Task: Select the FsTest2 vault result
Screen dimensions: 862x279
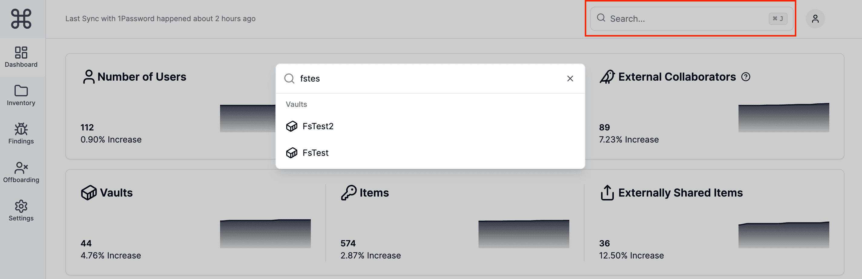Action: point(318,126)
